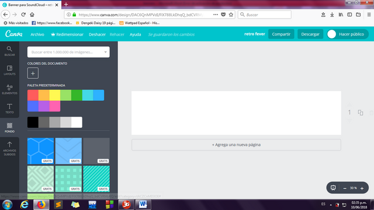This screenshot has height=210, width=374.
Task: Copy page 1 with duplicate icon
Action: (361, 113)
